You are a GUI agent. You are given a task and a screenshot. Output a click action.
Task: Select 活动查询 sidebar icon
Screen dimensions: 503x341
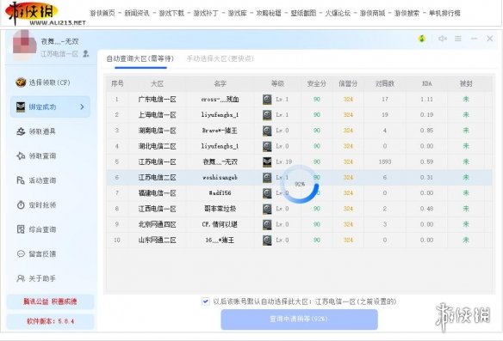pos(21,180)
